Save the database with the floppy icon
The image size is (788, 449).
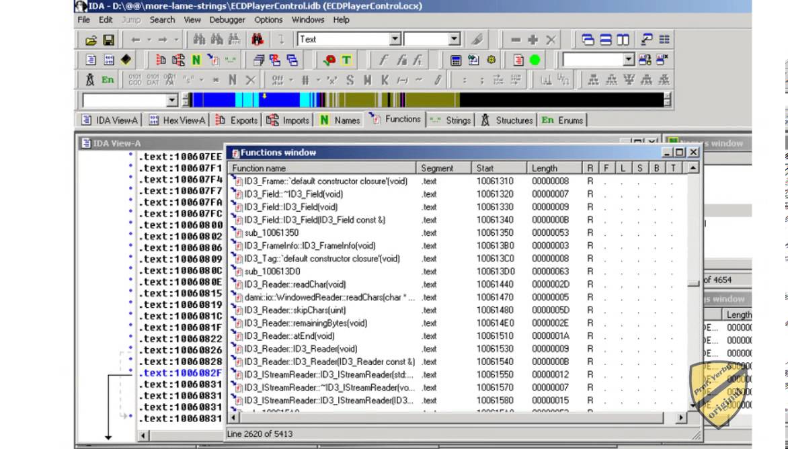108,40
